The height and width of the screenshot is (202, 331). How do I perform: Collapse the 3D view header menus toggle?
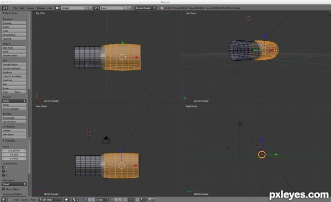point(10,199)
